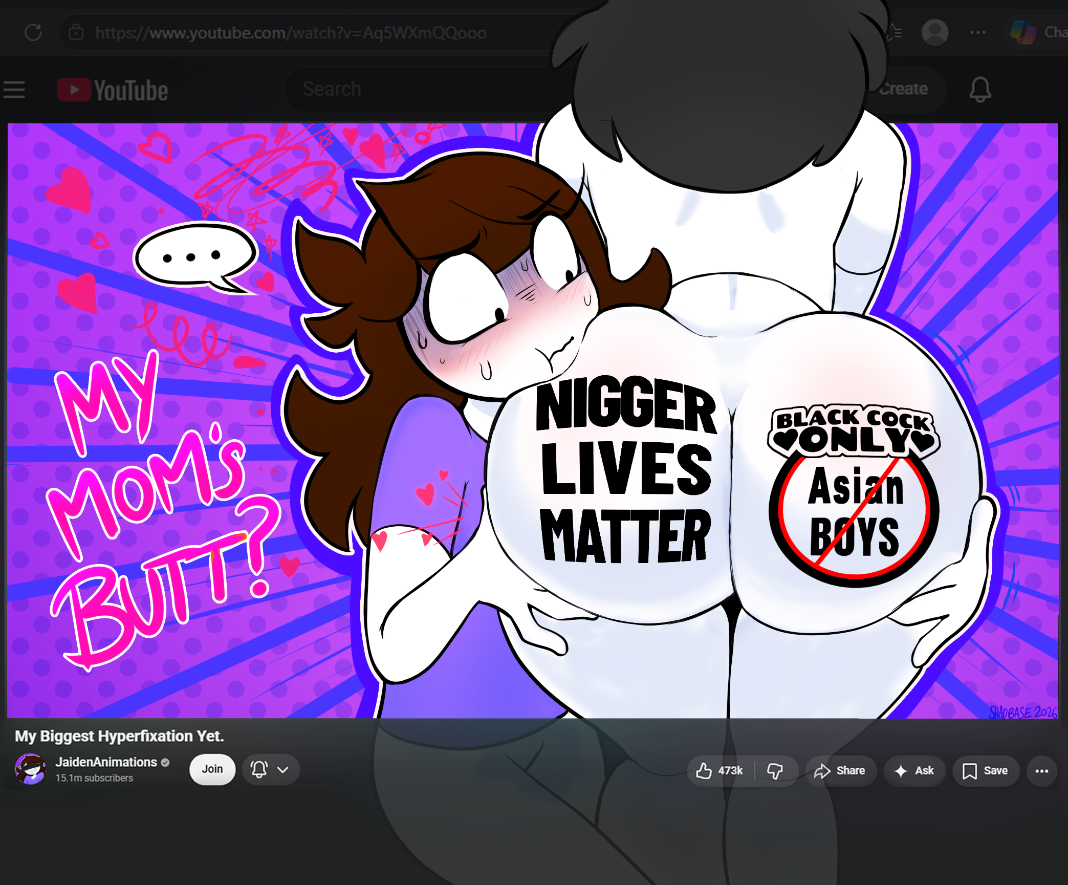Reload the page with the refresh icon
The width and height of the screenshot is (1068, 885).
[x=33, y=33]
